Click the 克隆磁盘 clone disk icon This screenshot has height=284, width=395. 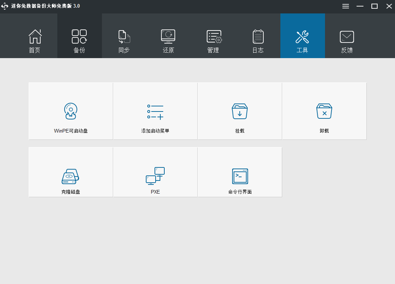coord(70,176)
